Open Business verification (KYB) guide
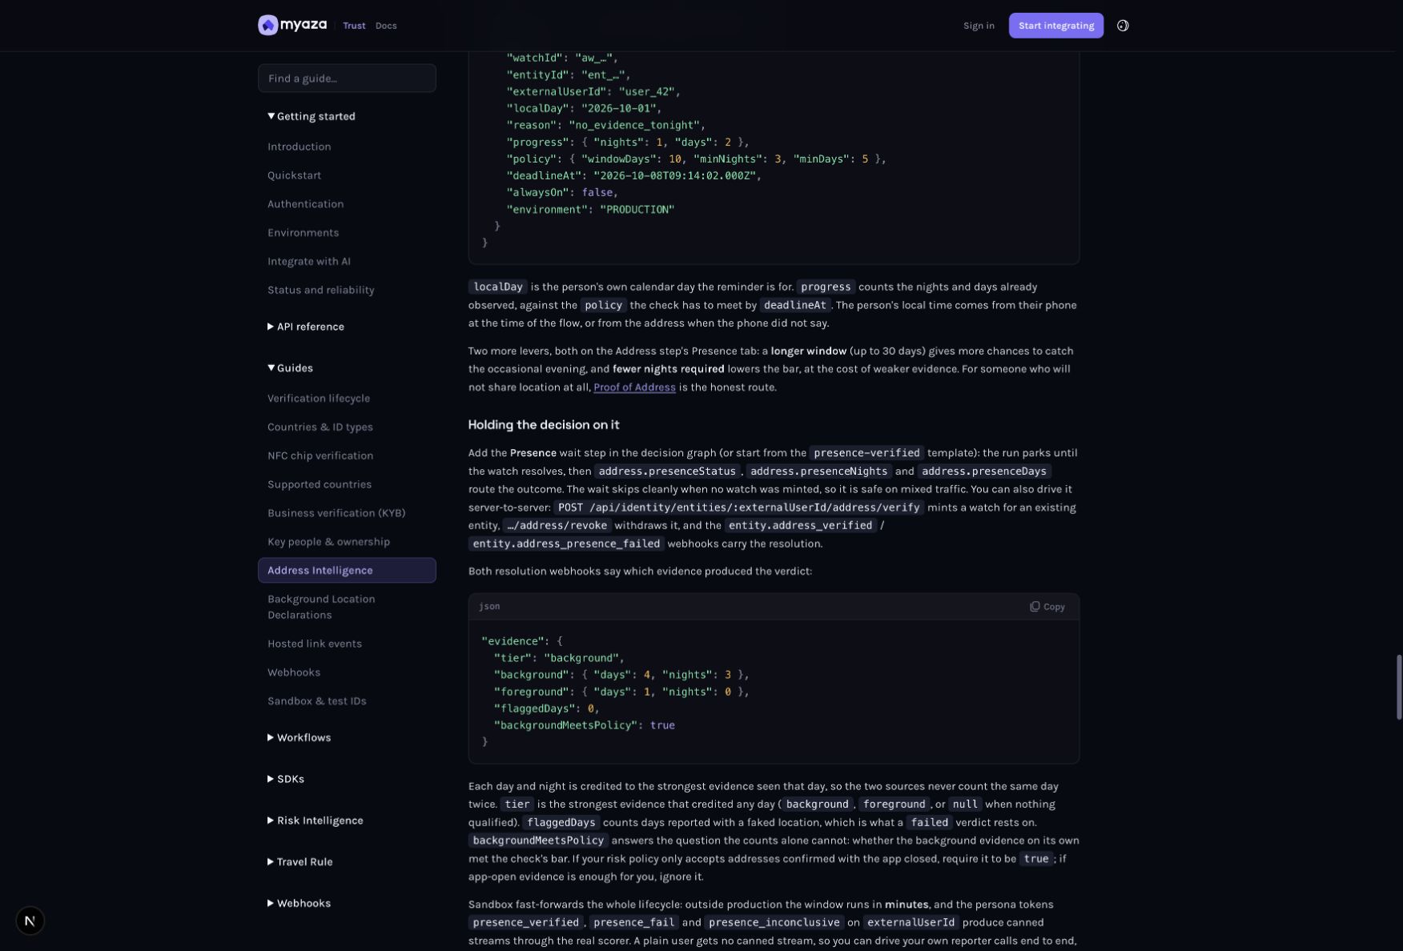This screenshot has height=951, width=1403. (x=336, y=514)
